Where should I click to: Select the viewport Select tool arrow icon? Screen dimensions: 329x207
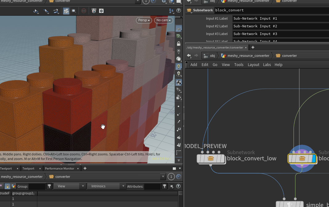(36, 11)
